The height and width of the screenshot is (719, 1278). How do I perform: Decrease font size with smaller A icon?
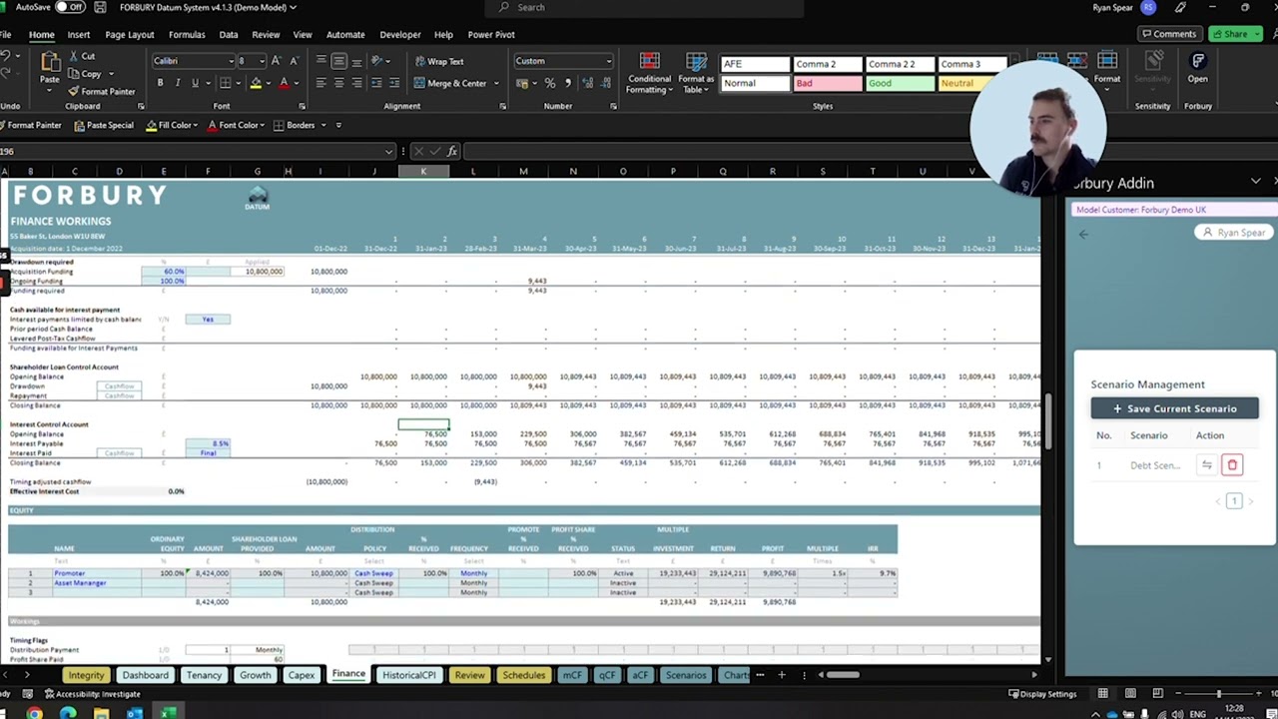coord(293,61)
